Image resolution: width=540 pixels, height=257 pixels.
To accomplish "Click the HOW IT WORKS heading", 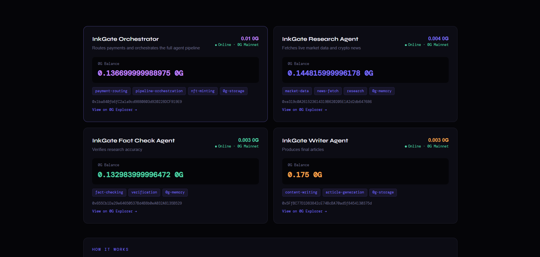I will [110, 250].
